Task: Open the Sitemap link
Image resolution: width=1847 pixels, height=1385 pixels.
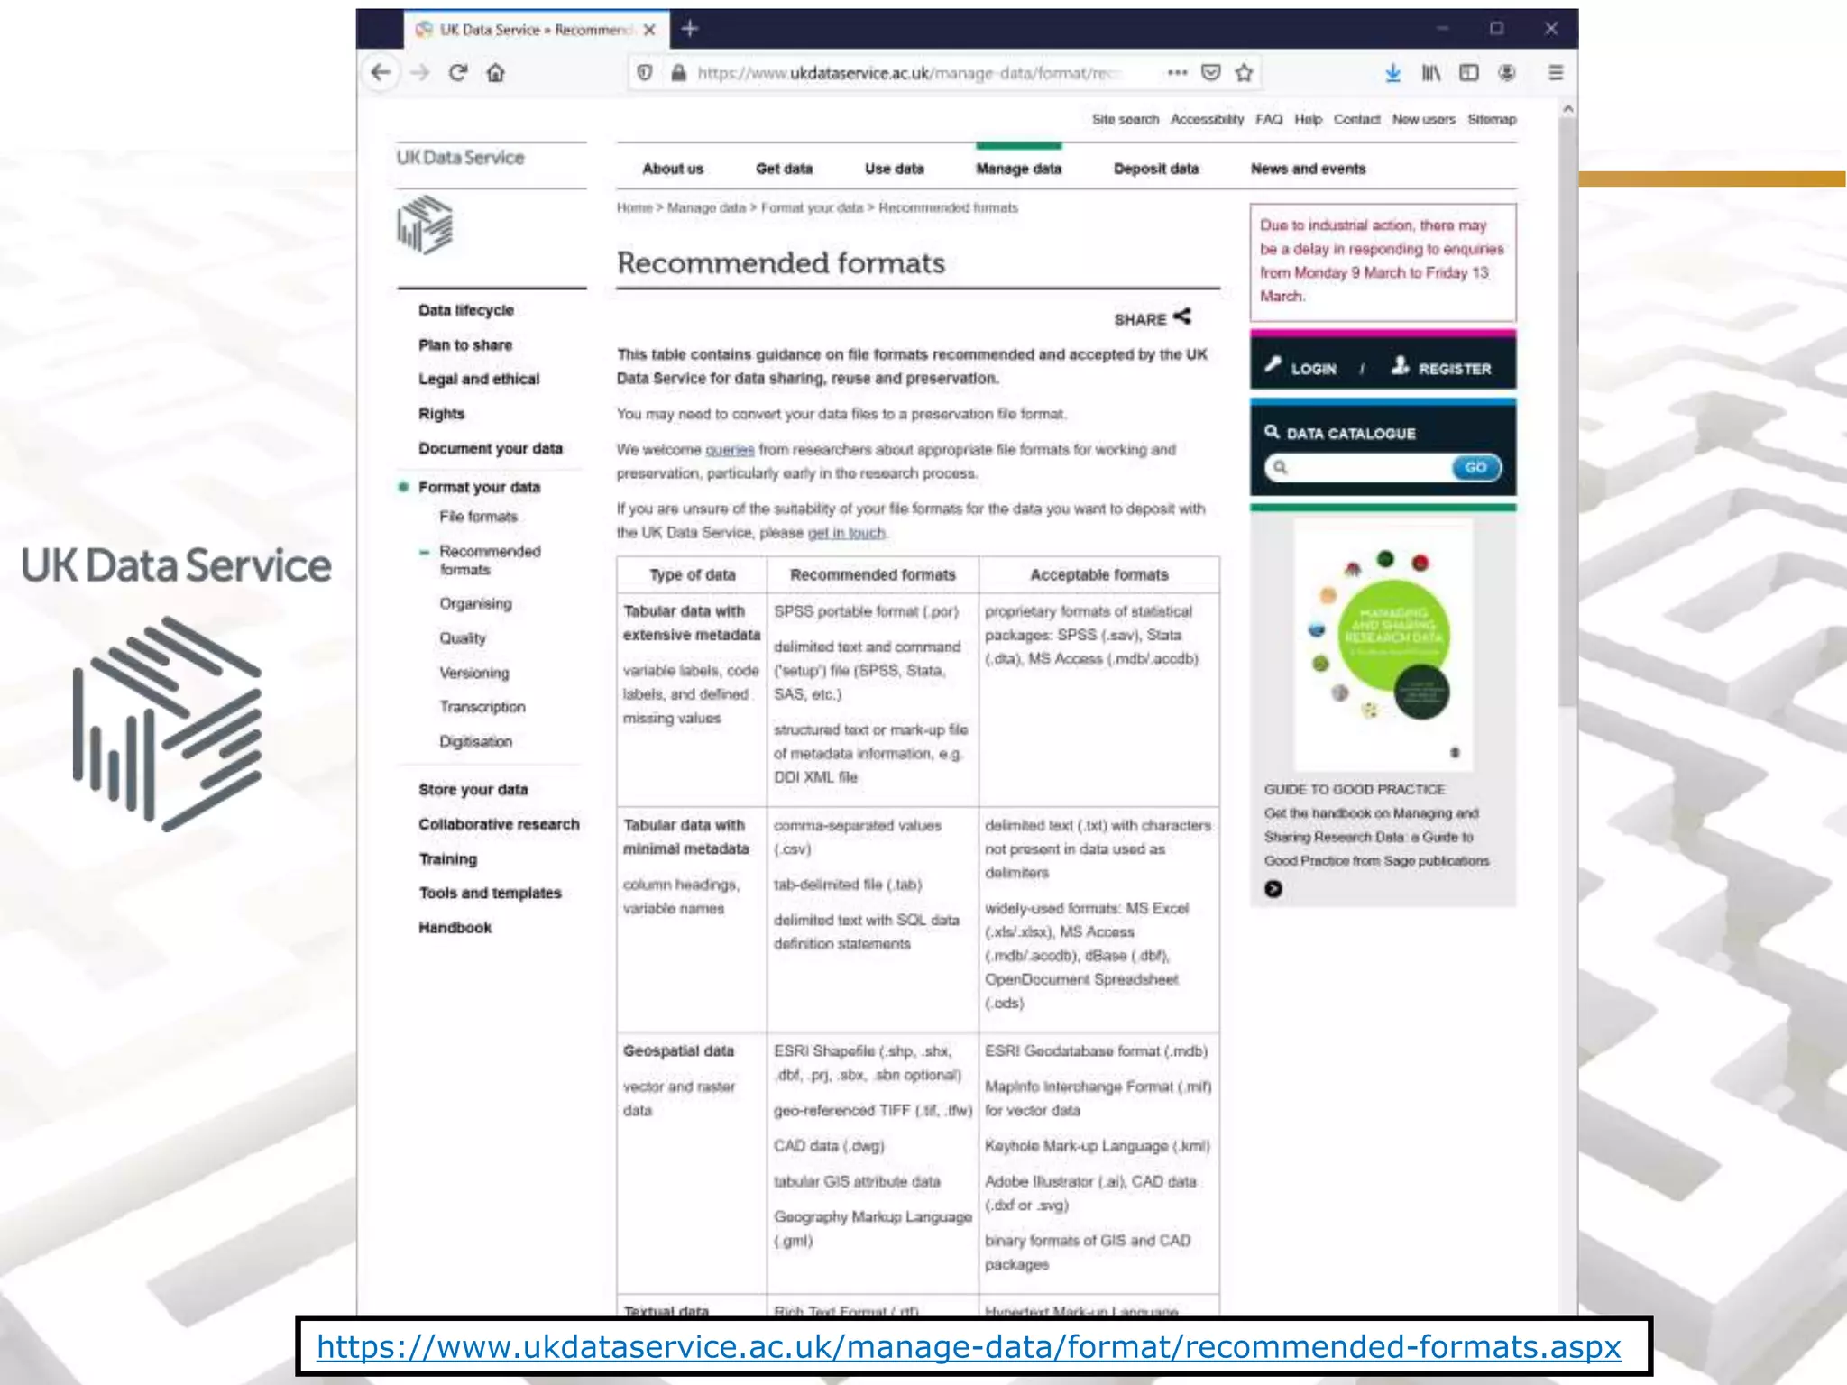Action: (x=1492, y=119)
